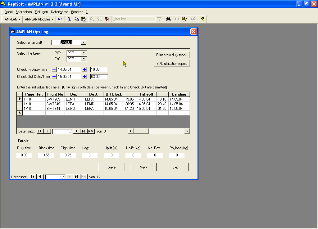Viewport: 318px width, 229px height.
Task: Click the Undo toolbar icon
Action: click(60, 19)
